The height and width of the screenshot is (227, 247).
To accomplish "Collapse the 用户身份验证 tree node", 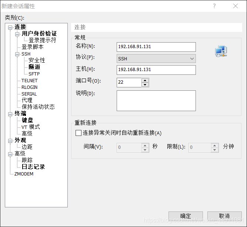I will click(17, 34).
